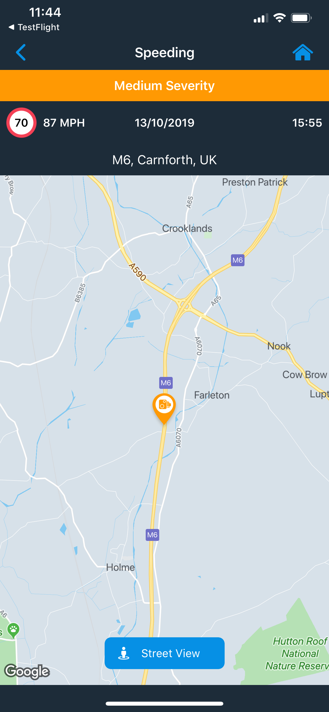Tap the M6 road badge near Crooklands

(238, 260)
